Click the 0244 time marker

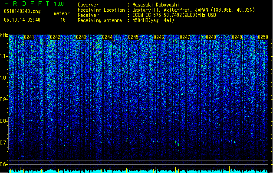pos(107,37)
